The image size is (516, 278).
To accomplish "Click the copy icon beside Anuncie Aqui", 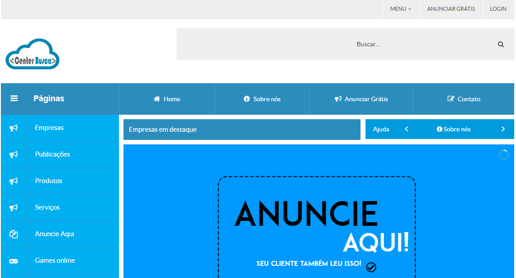I will [14, 234].
